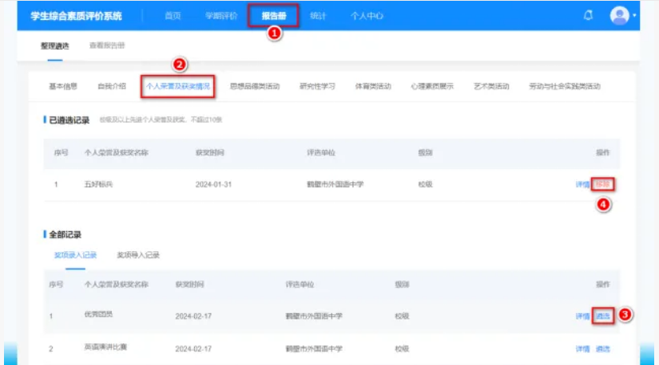Open the 艺术类活动 tab
The height and width of the screenshot is (365, 659).
tap(490, 86)
